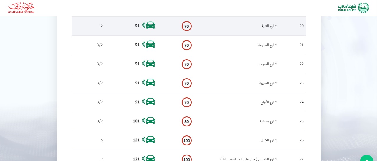Screen dimensions: 377x161
Task: Click the 70 speed sign for شارع الأبراج
Action: 187,102
